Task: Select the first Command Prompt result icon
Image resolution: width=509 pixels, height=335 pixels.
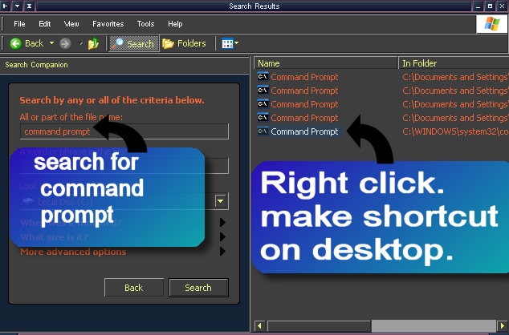Action: (263, 77)
